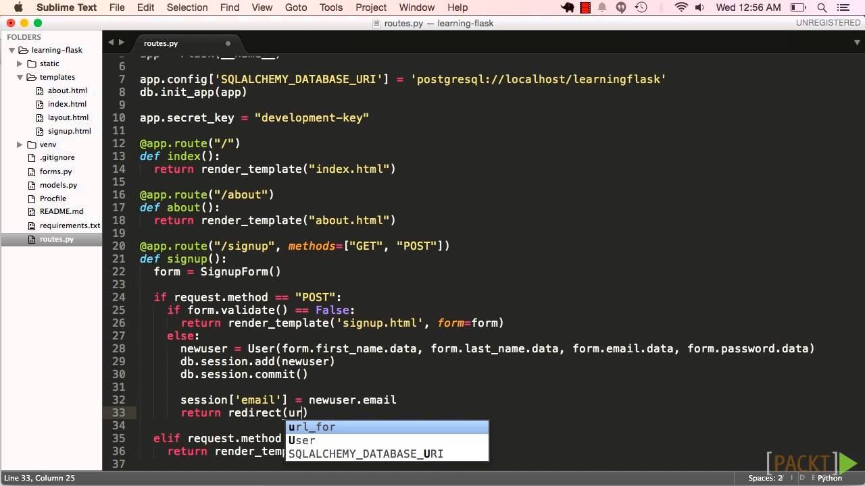Open the Apple menu
Screen dimensions: 865x486
click(18, 7)
